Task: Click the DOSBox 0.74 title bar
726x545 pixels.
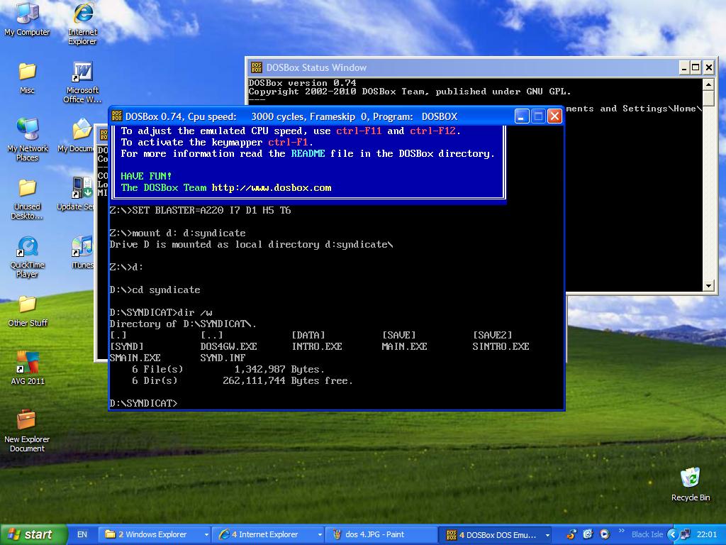Action: pyautogui.click(x=337, y=116)
